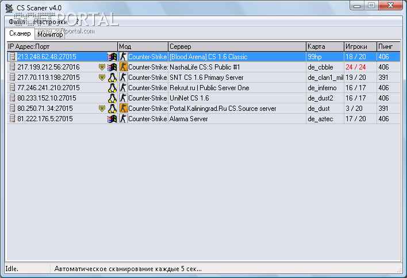Click Counter-Strike mod icon in Rekrut.ru row
This screenshot has height=278, width=407.
point(124,88)
